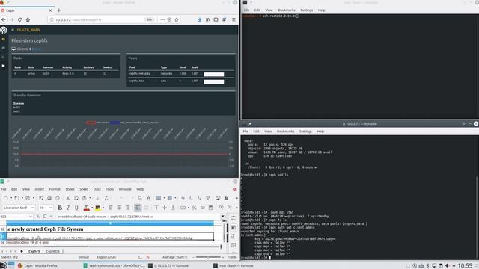This screenshot has width=479, height=269.
Task: Open the New document dropdown arrow
Action: (11, 198)
